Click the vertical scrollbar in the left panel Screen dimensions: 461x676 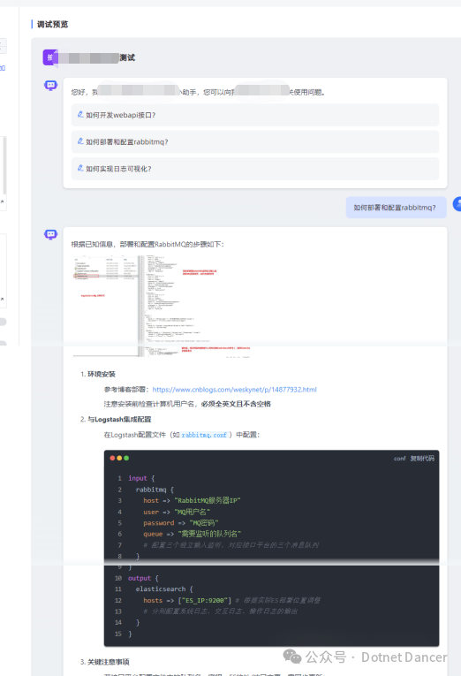click(x=4, y=165)
